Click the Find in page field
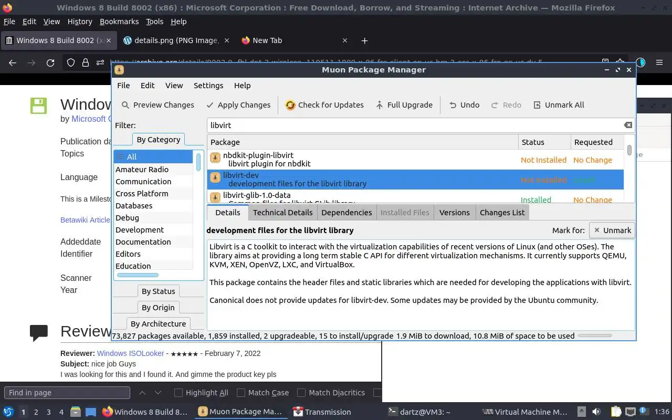This screenshot has width=672, height=420. (67, 393)
